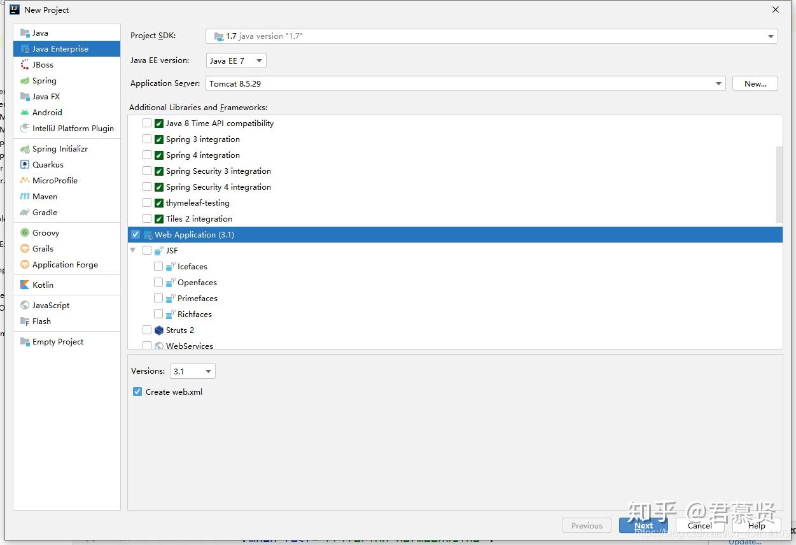Click the Android robot icon
796x545 pixels.
[x=25, y=113]
